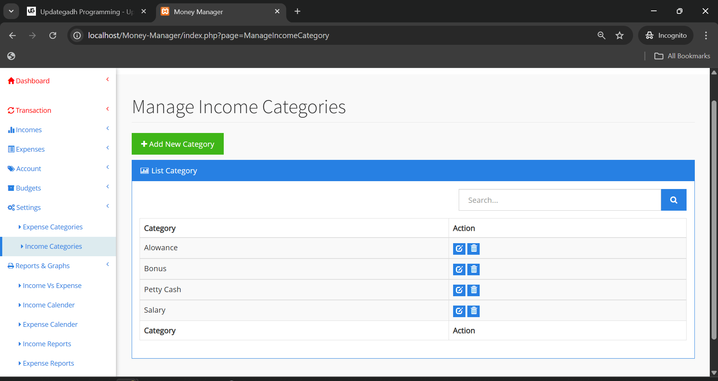The height and width of the screenshot is (381, 718).
Task: Delete the Alowance category trash icon
Action: coord(473,248)
